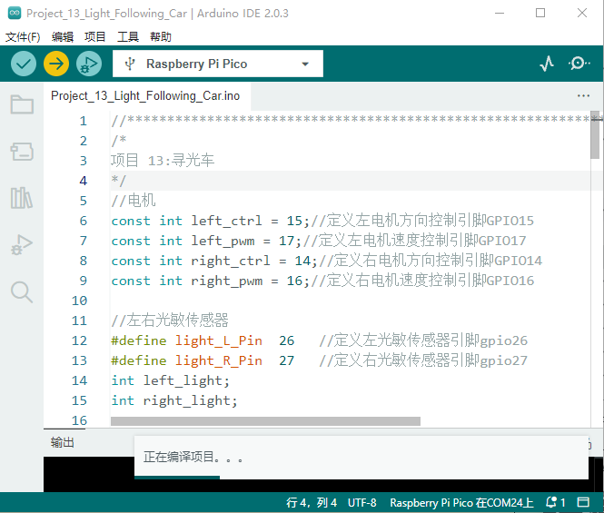Minimize the Arduino IDE window
This screenshot has width=604, height=513.
click(x=500, y=13)
